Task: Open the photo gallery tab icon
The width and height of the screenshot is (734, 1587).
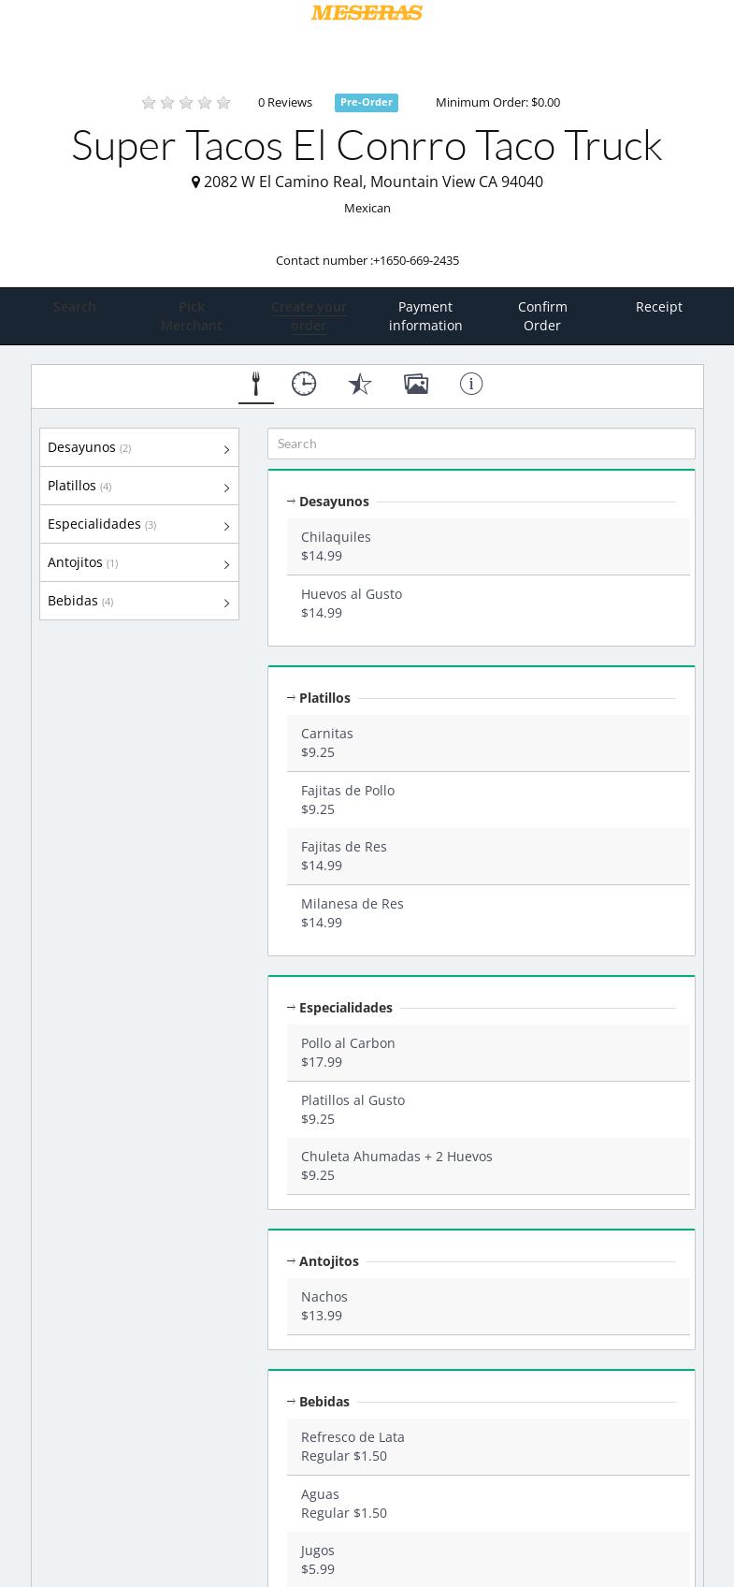Action: (x=416, y=384)
